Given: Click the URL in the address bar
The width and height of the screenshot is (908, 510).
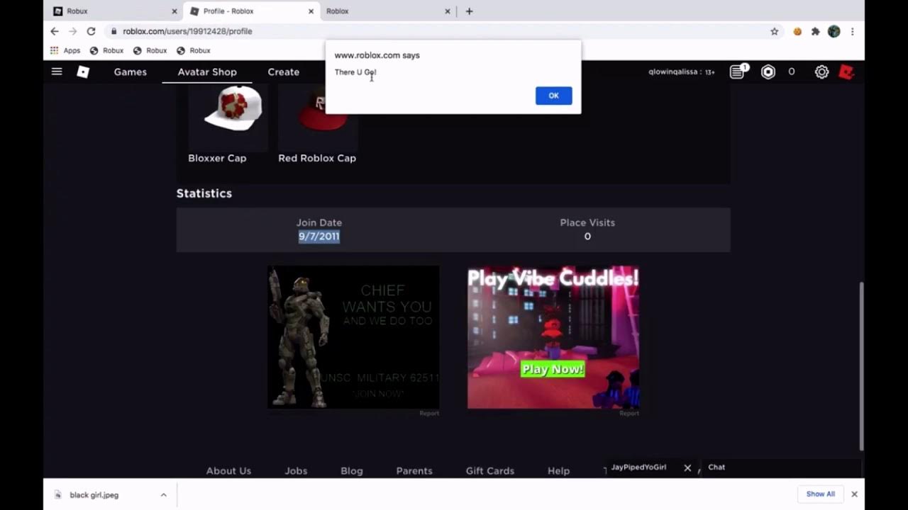Looking at the screenshot, I should click(187, 31).
